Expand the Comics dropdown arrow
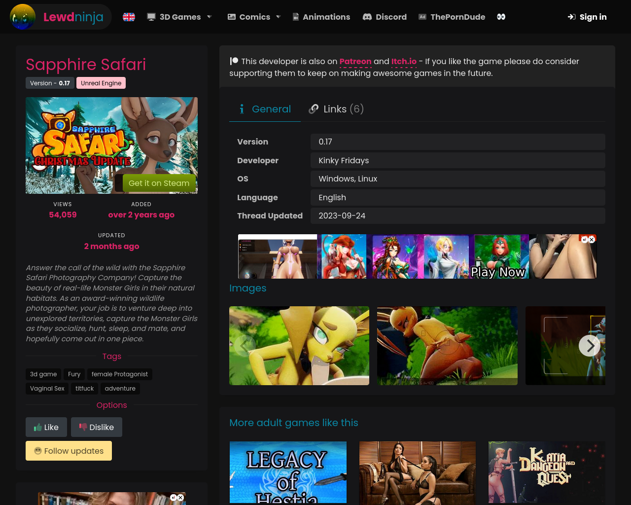This screenshot has height=505, width=631. click(x=279, y=17)
